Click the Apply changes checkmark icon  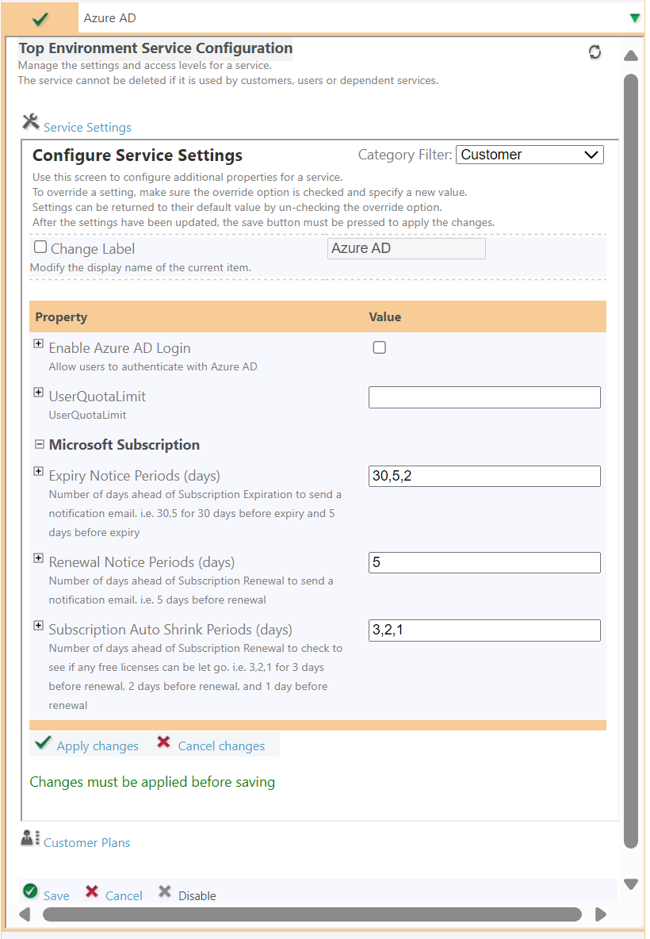click(43, 742)
